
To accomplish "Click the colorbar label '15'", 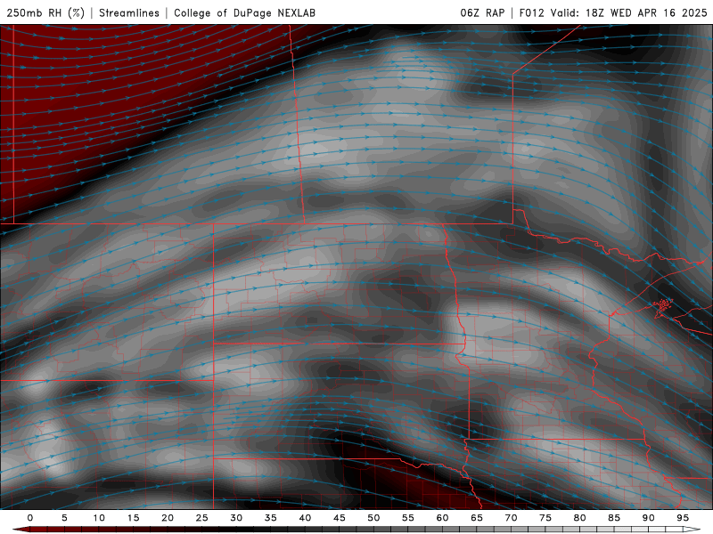I will point(133,518).
